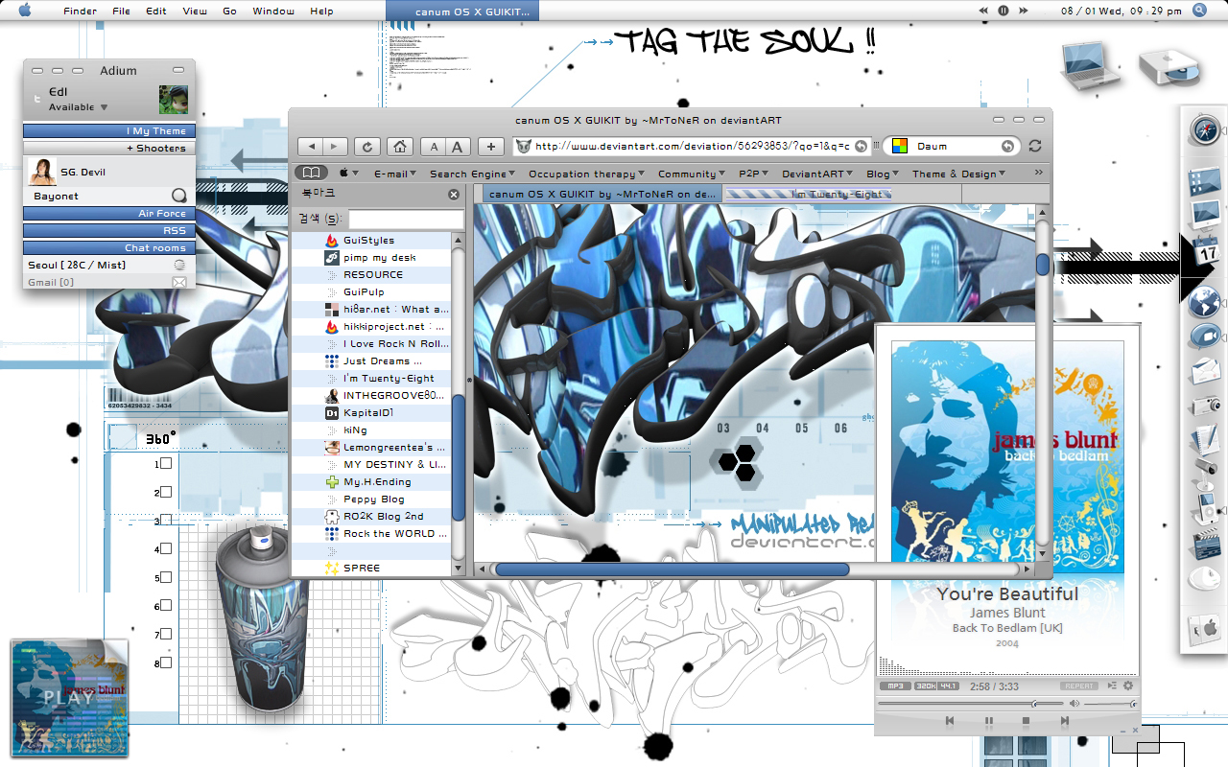This screenshot has height=767, width=1228.
Task: Add a bookmark with the plus button
Action: [491, 147]
